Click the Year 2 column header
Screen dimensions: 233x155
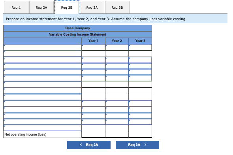pos(117,41)
